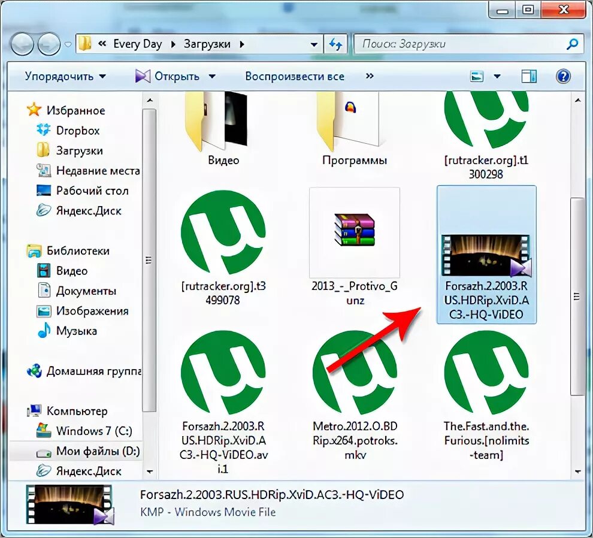Viewport: 593px width, 538px height.
Task: Click the Открыть toolbar button
Action: pyautogui.click(x=167, y=77)
